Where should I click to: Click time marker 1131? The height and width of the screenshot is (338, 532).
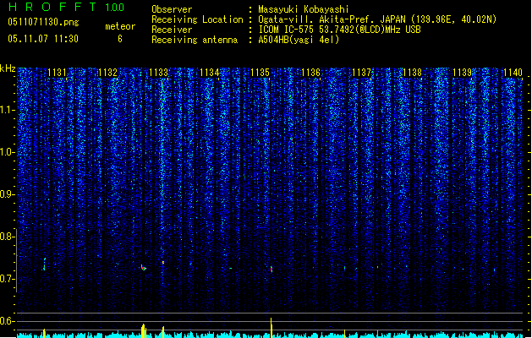[x=57, y=73]
